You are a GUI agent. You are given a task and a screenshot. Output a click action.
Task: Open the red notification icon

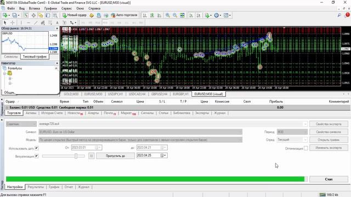[x=347, y=15]
